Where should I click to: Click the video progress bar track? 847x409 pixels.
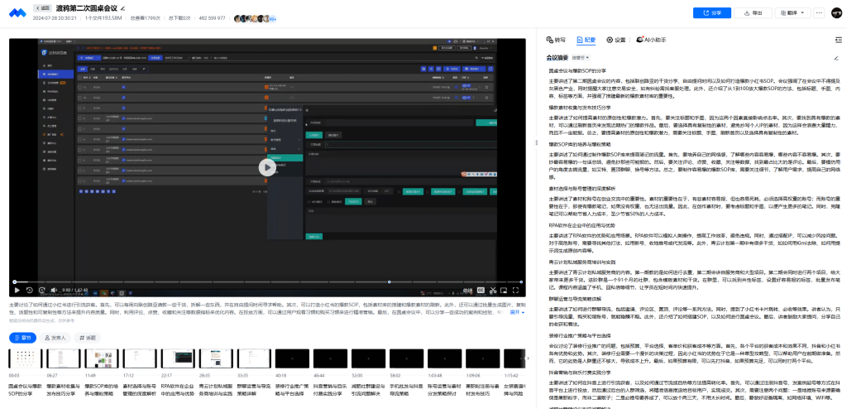pos(267,281)
